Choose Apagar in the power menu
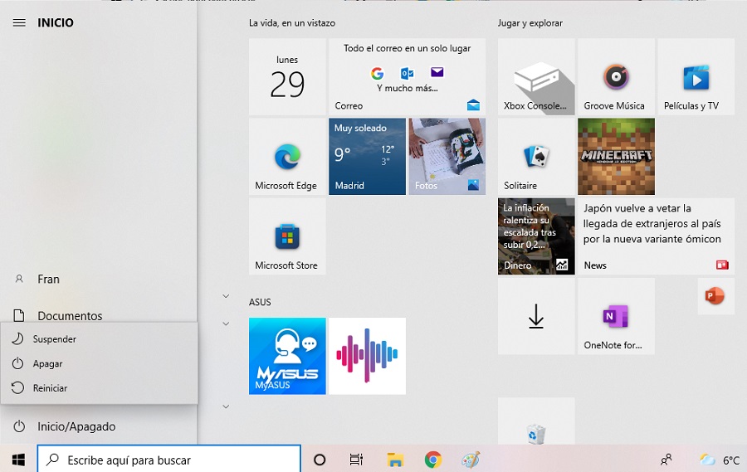747x472 pixels. (x=47, y=363)
